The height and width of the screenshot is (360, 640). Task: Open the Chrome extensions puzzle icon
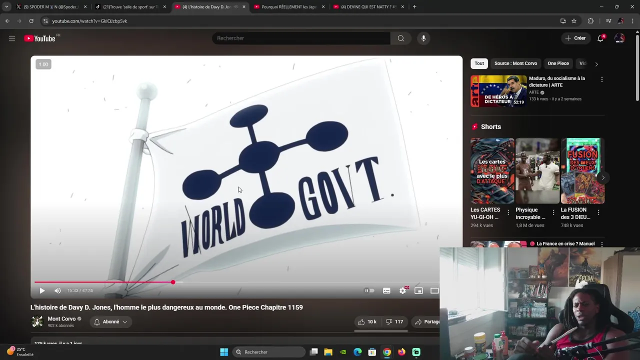coord(591,21)
